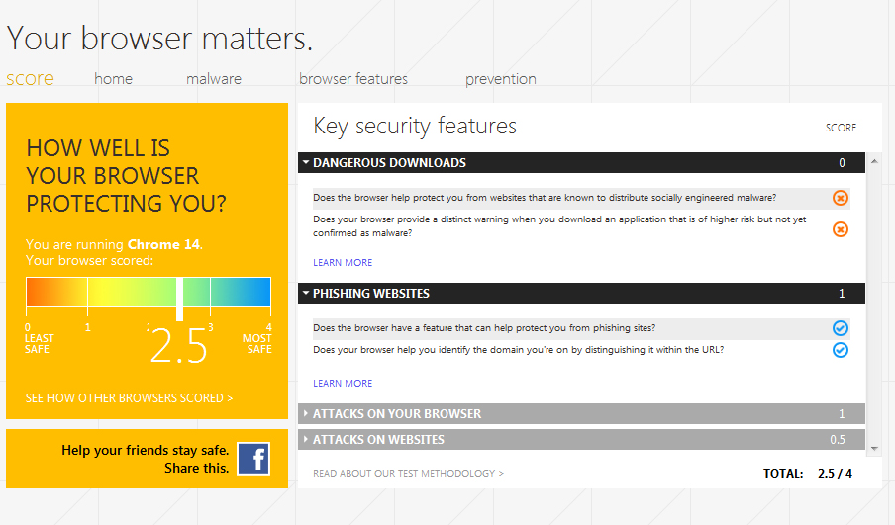Screen dimensions: 895x525
Task: Click the scrollbar up arrow in features panel
Action: tap(874, 162)
